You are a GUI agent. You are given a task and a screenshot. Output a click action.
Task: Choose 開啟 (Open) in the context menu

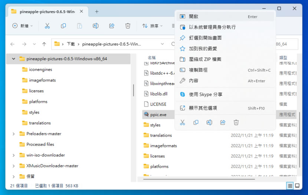225,17
